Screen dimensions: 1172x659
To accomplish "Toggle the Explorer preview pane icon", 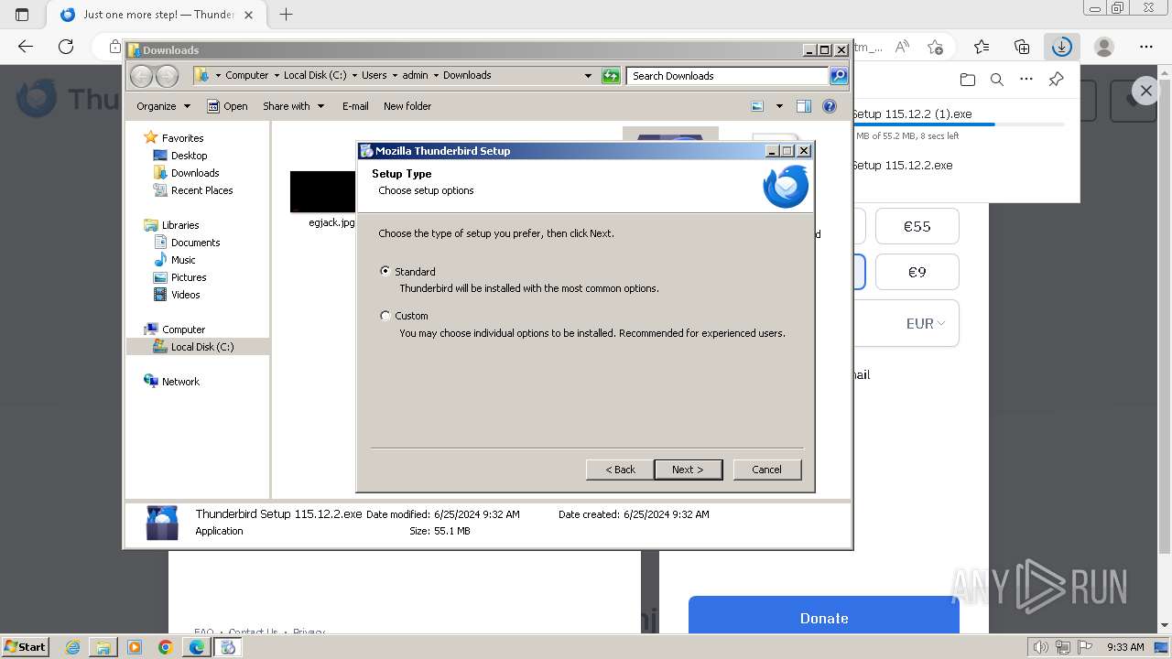I will tap(804, 106).
